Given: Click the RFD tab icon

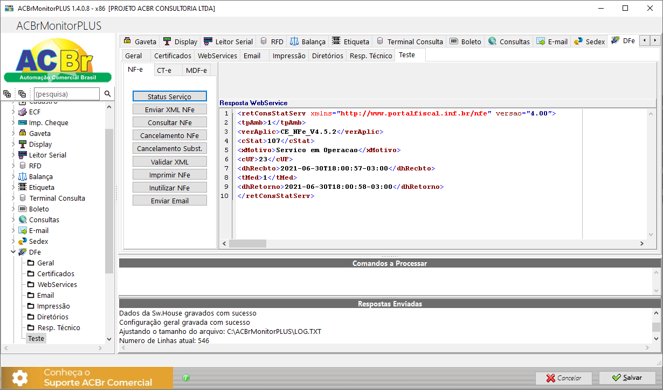Looking at the screenshot, I should (x=264, y=41).
